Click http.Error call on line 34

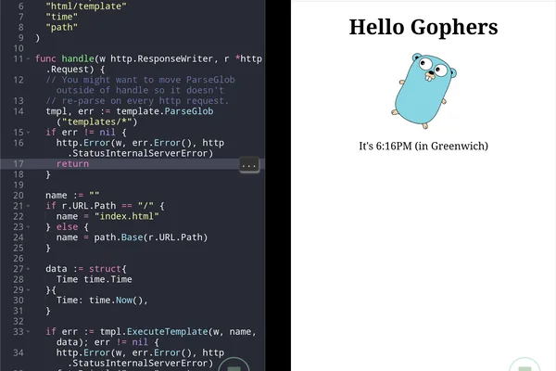(140, 358)
